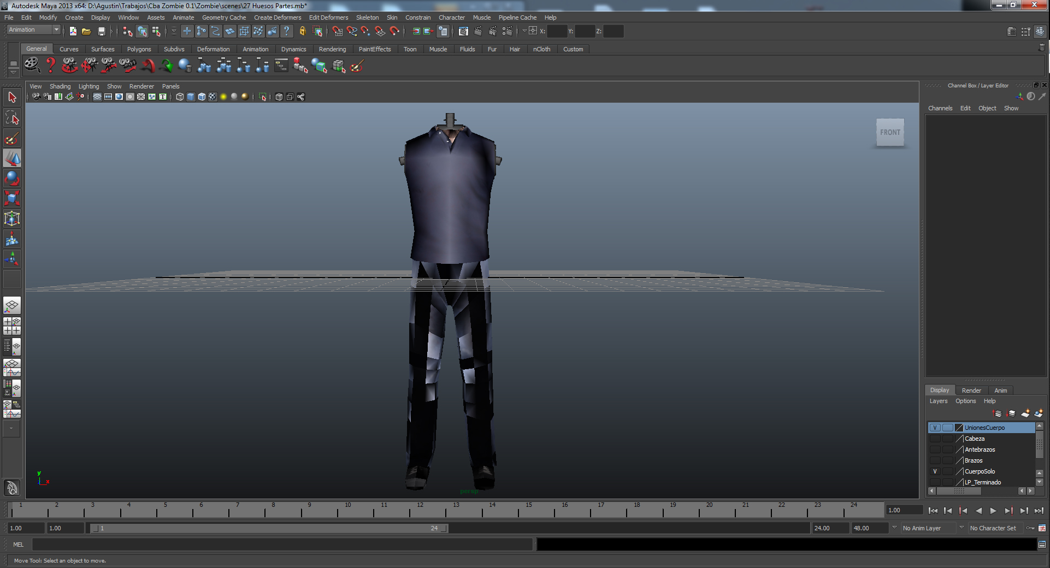Open the shelf options arrow menu
Screen dimensions: 1050x568
click(13, 72)
